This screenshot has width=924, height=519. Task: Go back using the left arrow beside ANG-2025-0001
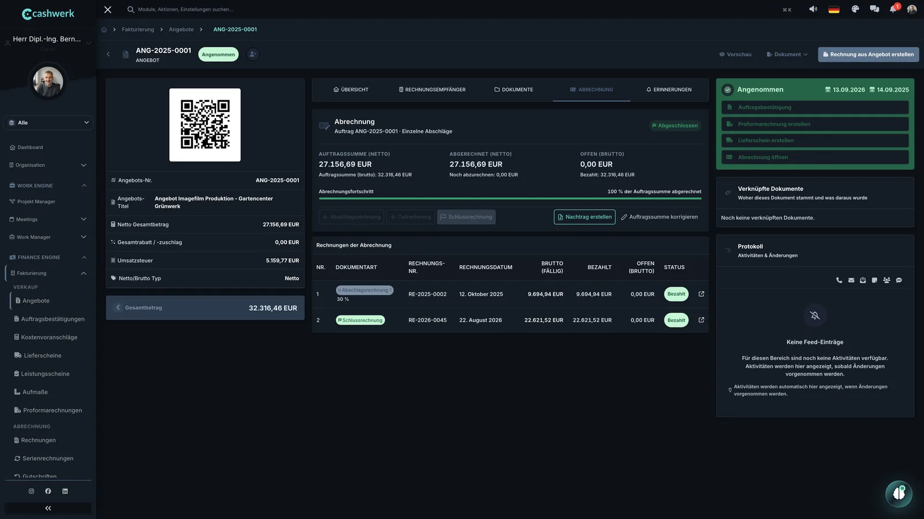(x=108, y=54)
